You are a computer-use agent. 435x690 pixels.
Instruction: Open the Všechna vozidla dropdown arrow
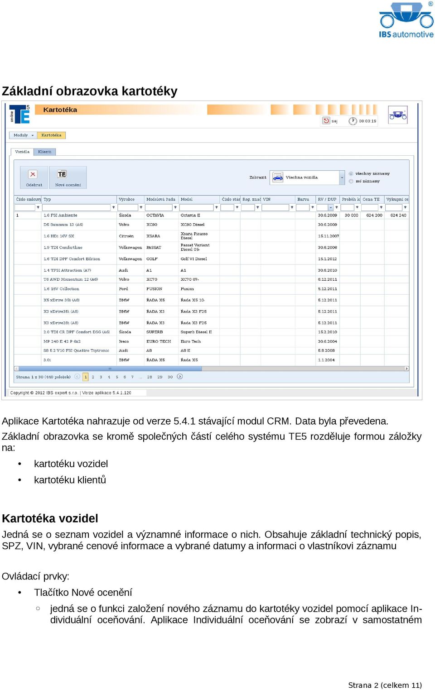click(x=342, y=177)
